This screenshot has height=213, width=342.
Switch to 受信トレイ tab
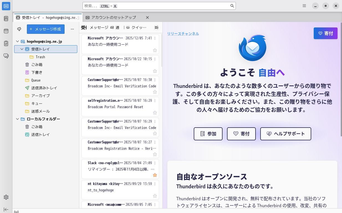point(48,17)
